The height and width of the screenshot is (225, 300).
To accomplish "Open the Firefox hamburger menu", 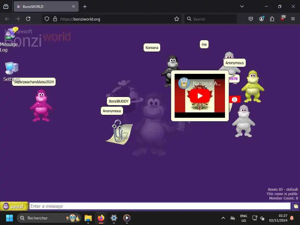I will (x=293, y=19).
